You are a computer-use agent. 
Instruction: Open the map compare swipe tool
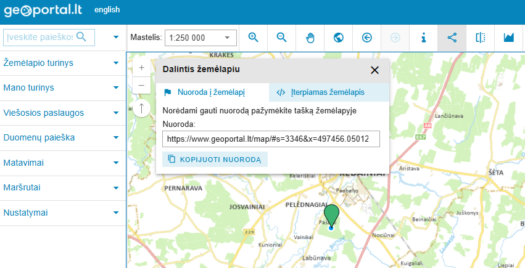point(481,38)
